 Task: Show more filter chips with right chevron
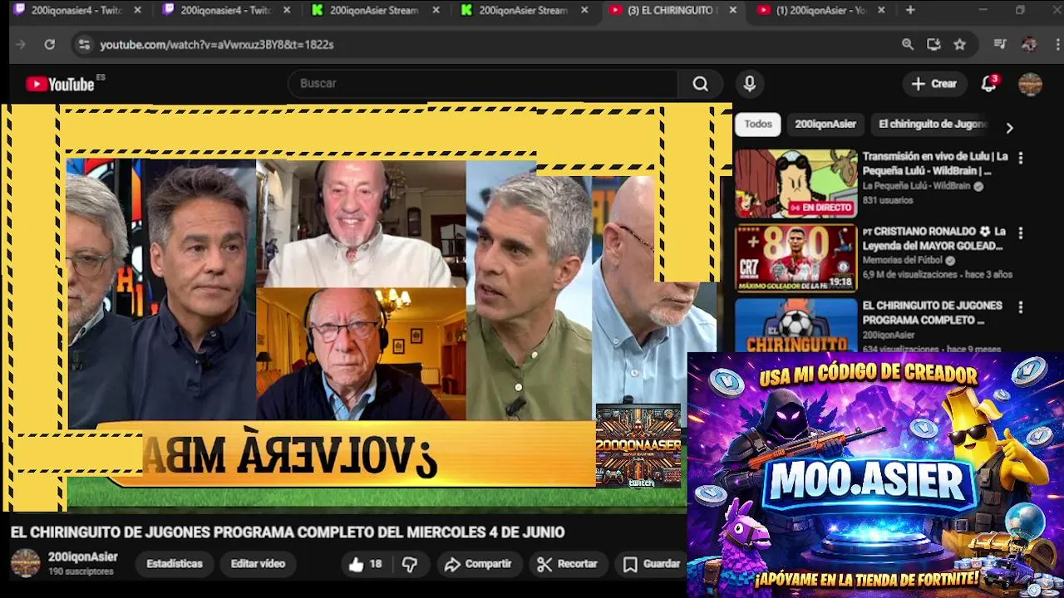coord(1009,128)
